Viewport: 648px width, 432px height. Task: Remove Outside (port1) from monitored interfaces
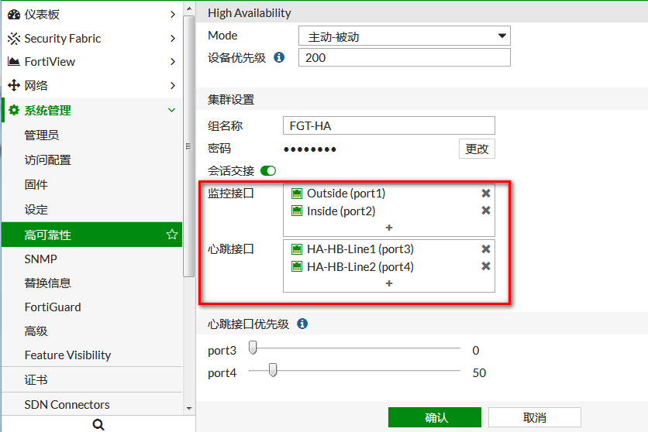pyautogui.click(x=486, y=194)
